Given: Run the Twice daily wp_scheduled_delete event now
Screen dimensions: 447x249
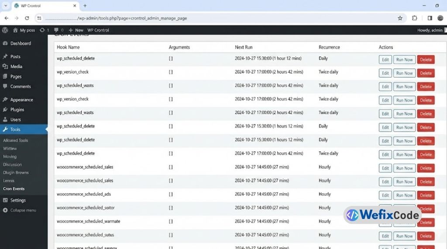Looking at the screenshot, I should coord(404,155).
